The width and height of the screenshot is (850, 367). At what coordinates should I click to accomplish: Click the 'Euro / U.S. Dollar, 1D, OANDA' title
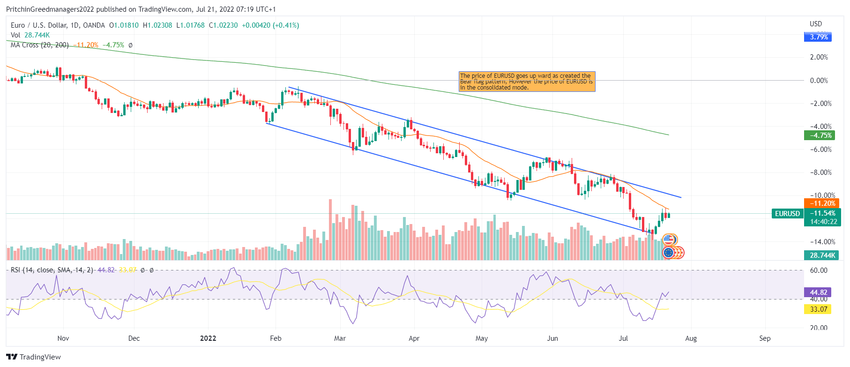tap(58, 25)
